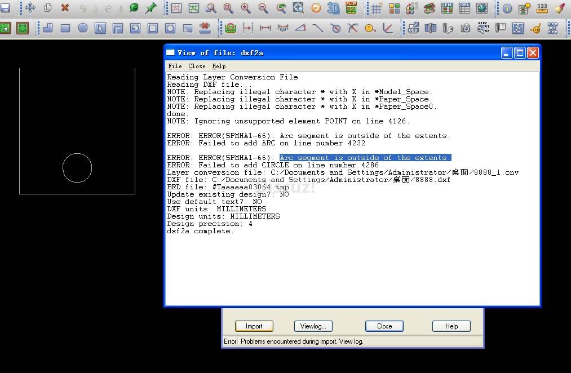
Task: Toggle the grid icon in toolbar
Action: 377,8
